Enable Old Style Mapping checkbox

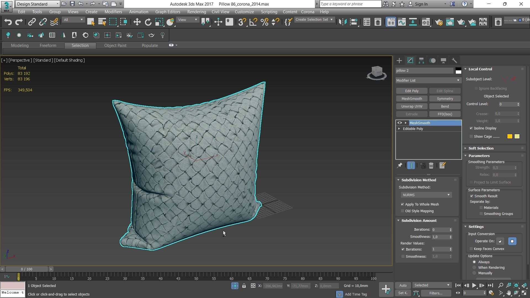402,211
